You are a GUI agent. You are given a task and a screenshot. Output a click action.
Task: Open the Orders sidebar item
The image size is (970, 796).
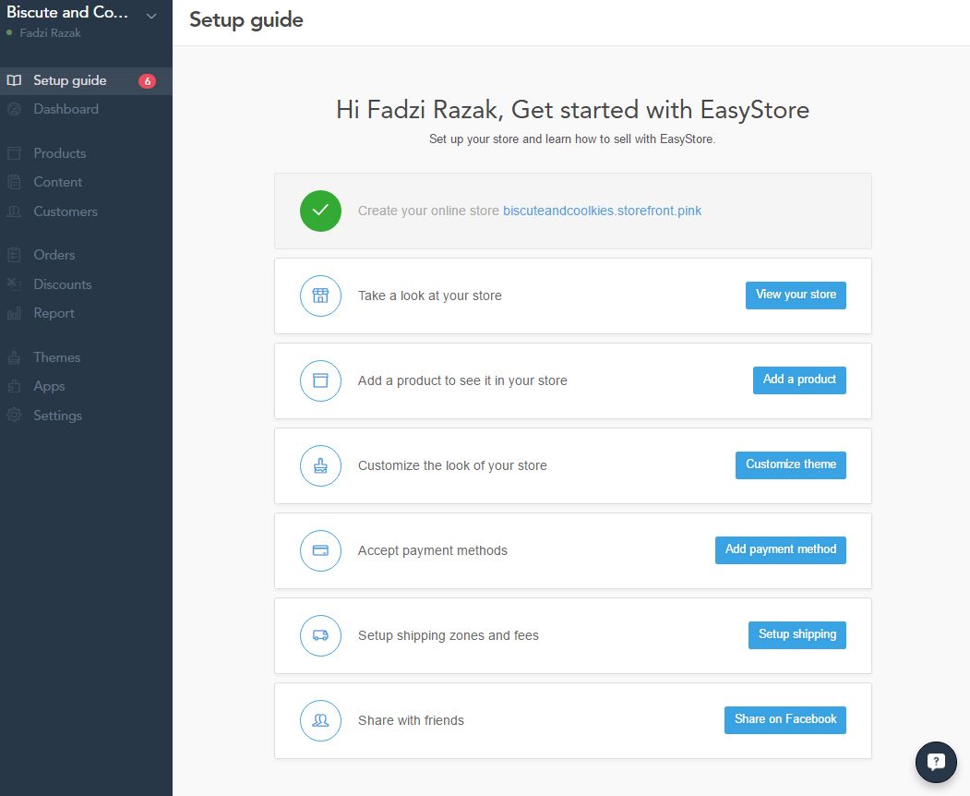pyautogui.click(x=54, y=255)
